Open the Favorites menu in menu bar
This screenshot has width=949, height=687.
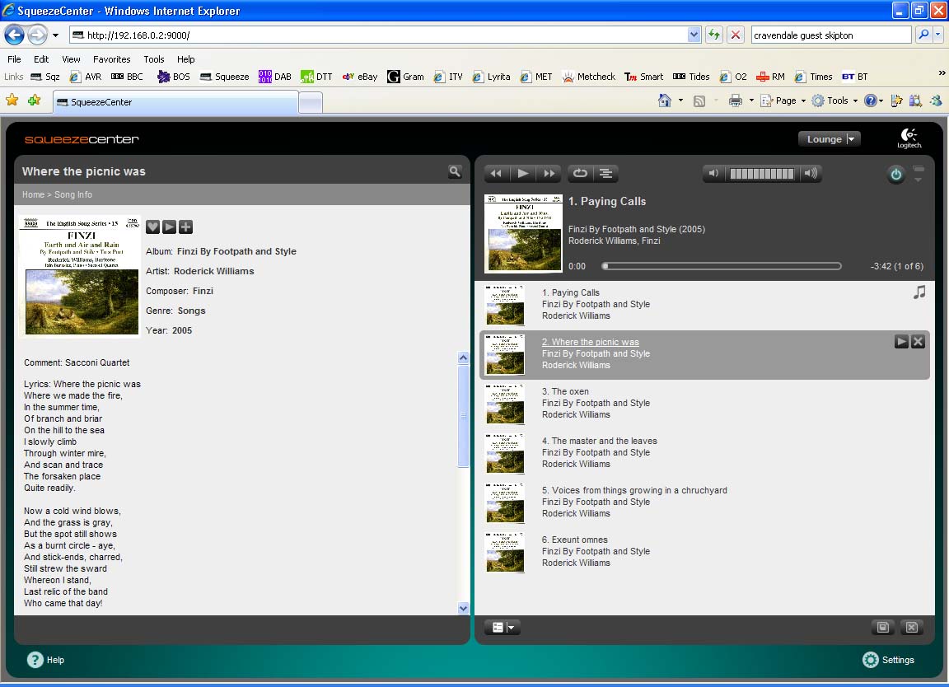point(111,59)
